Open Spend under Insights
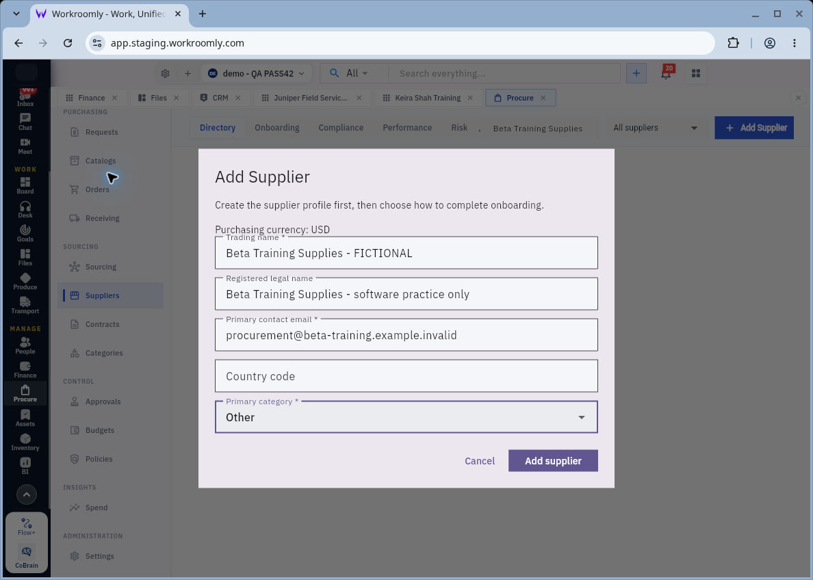813x580 pixels. click(110, 507)
